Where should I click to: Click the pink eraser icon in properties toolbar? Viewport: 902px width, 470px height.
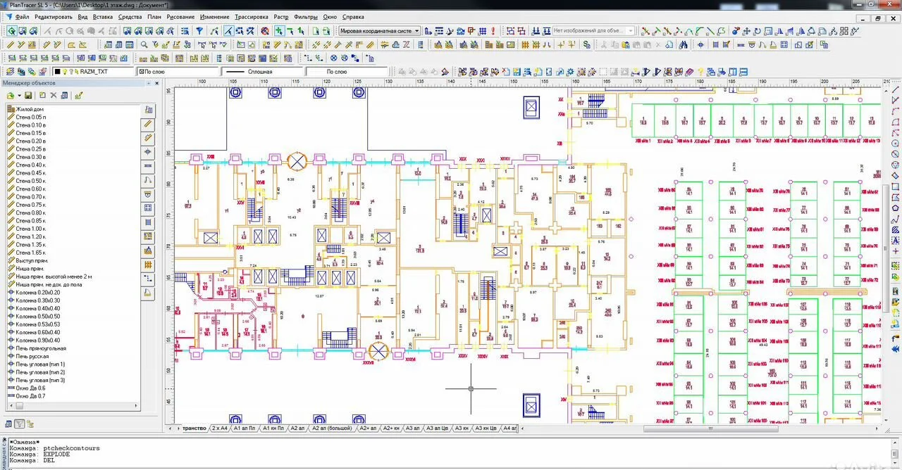coord(689,72)
